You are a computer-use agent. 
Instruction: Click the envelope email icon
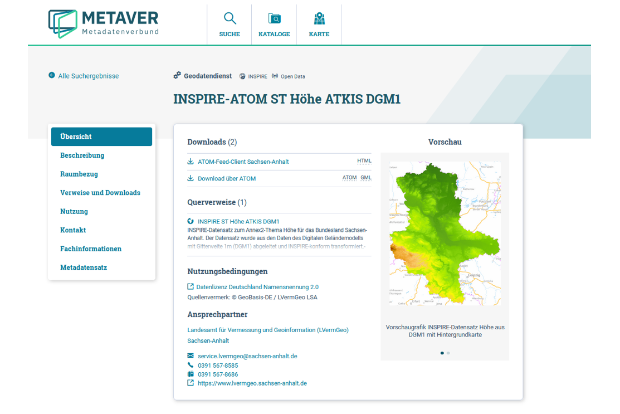click(x=191, y=355)
